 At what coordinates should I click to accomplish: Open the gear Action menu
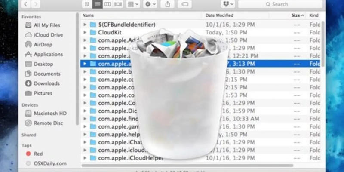pyautogui.click(x=150, y=4)
